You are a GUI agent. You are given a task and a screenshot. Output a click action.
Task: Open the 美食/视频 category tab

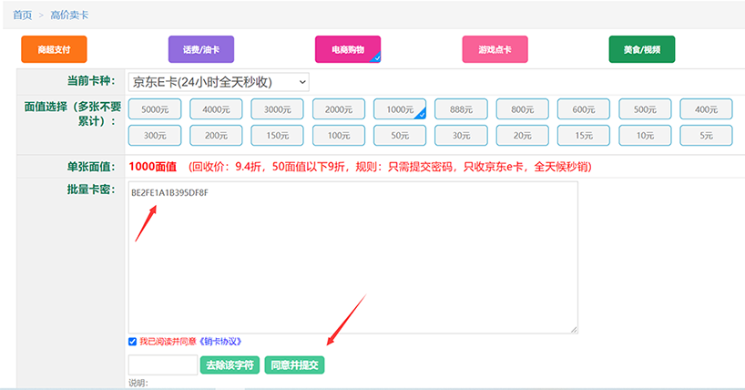pyautogui.click(x=641, y=49)
